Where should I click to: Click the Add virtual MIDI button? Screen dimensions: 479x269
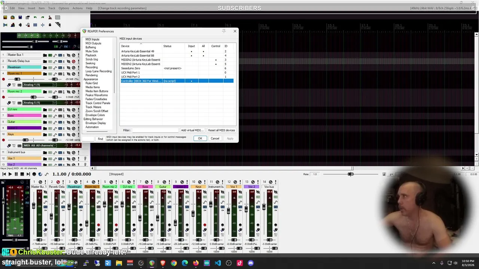coord(192,130)
